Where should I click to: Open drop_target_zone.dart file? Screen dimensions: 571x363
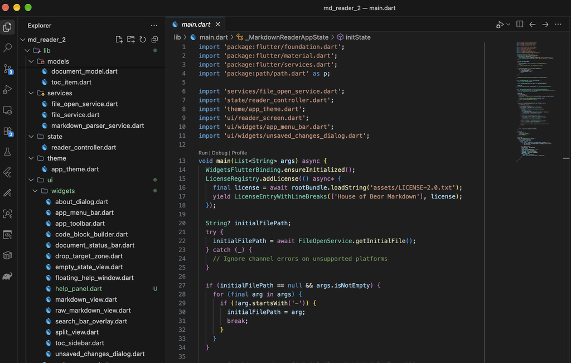pyautogui.click(x=89, y=256)
